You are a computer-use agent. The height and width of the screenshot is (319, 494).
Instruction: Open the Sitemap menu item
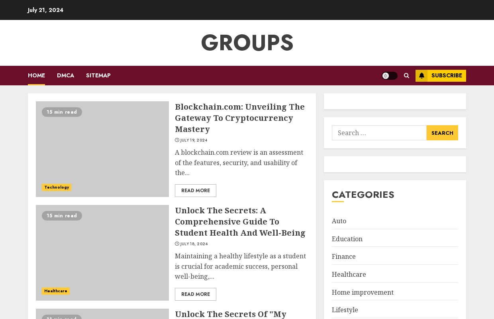click(98, 75)
